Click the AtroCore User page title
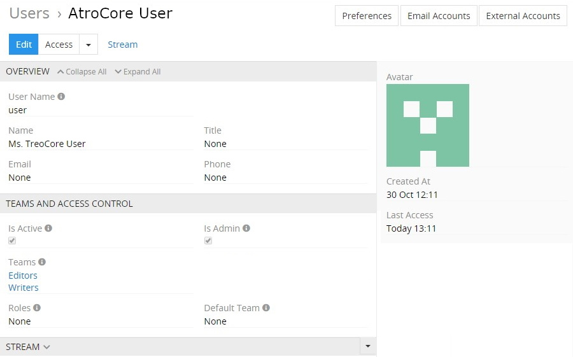Viewport: 573px width, 357px height. [x=120, y=13]
